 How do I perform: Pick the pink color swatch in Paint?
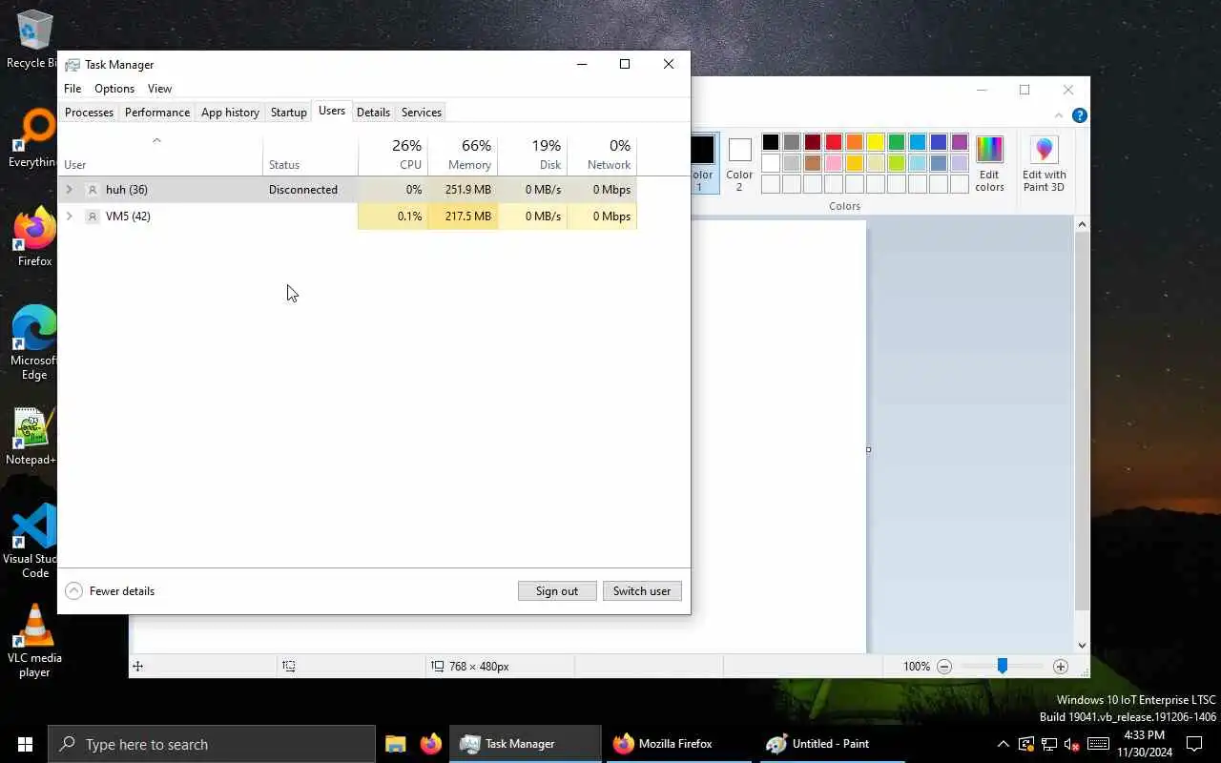(x=834, y=163)
